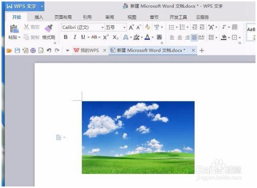Expand the underline style dropdown arrow
Viewport: 257px width, 188px height.
[x=88, y=37]
